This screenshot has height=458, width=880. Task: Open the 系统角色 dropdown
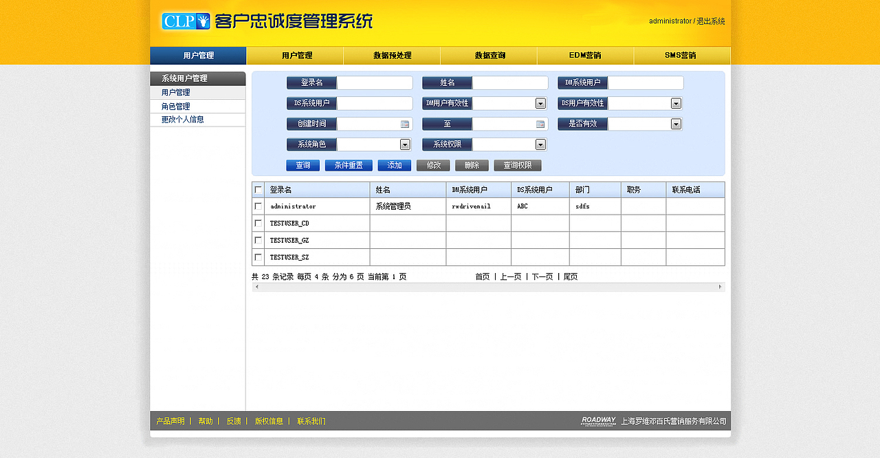[x=405, y=145]
